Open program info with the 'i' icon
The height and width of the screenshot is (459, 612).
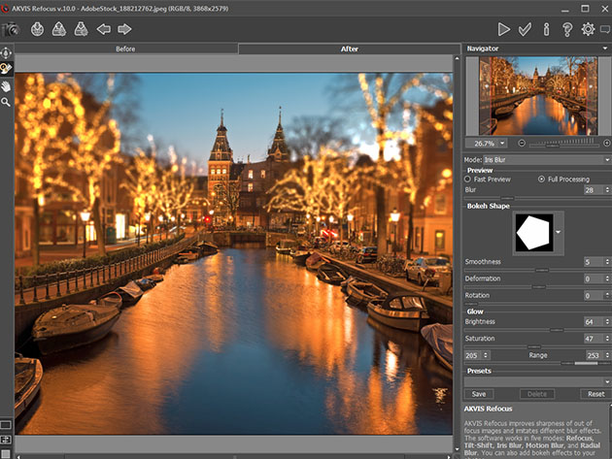pos(546,29)
